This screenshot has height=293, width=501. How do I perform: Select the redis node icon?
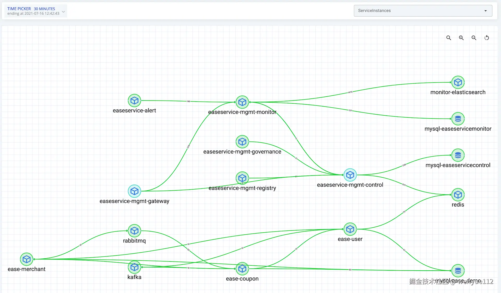[458, 195]
